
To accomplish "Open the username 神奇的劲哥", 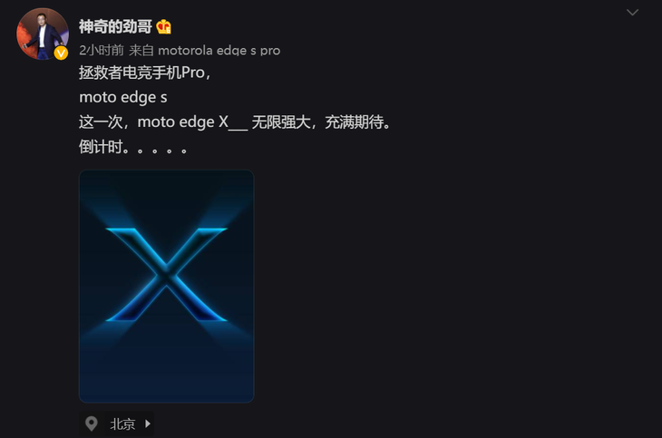I will [115, 26].
